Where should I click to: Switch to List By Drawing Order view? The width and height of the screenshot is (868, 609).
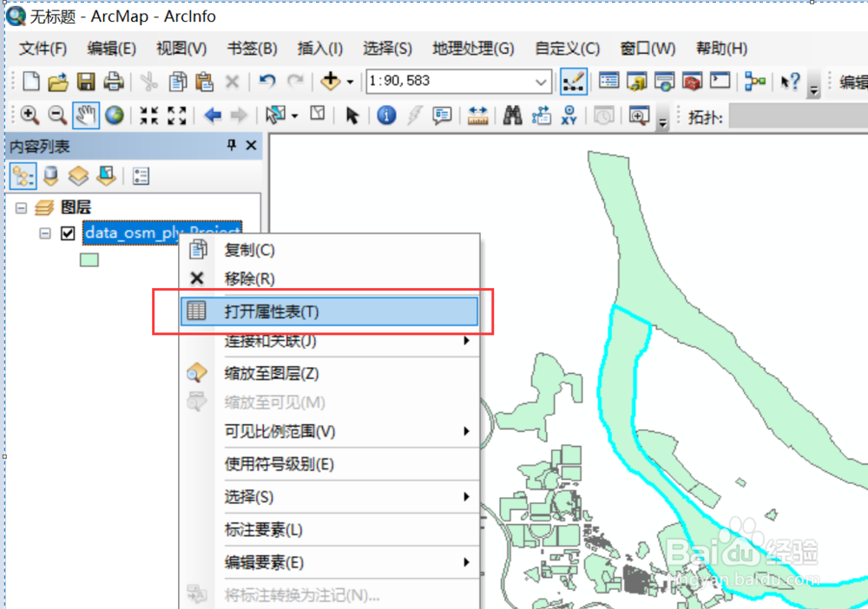(23, 176)
